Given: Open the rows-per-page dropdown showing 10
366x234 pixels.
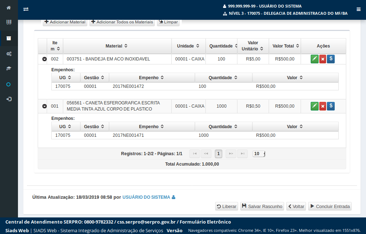Looking at the screenshot, I should point(259,154).
